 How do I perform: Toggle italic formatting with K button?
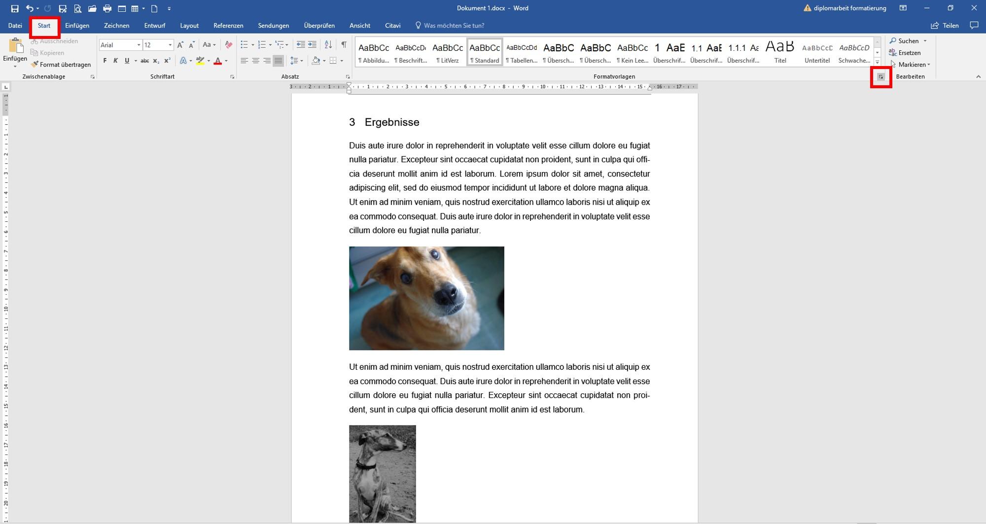coord(115,61)
